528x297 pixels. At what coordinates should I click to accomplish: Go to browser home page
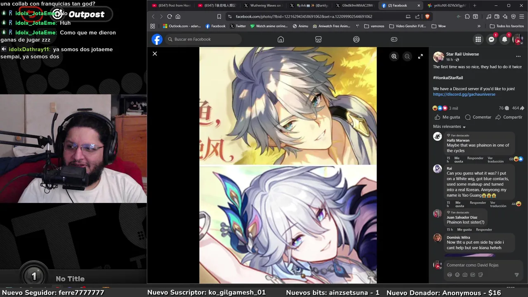178,16
